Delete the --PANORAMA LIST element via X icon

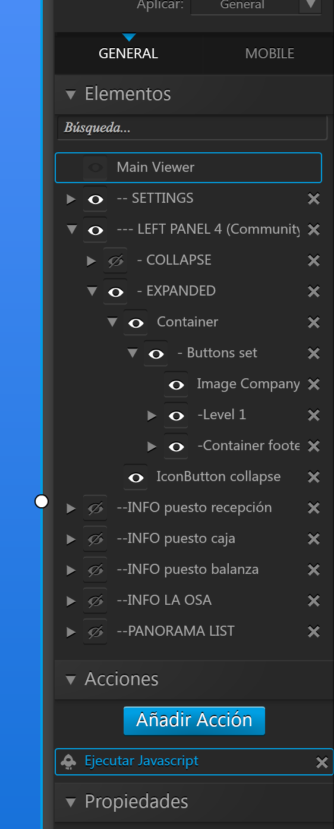tap(314, 632)
